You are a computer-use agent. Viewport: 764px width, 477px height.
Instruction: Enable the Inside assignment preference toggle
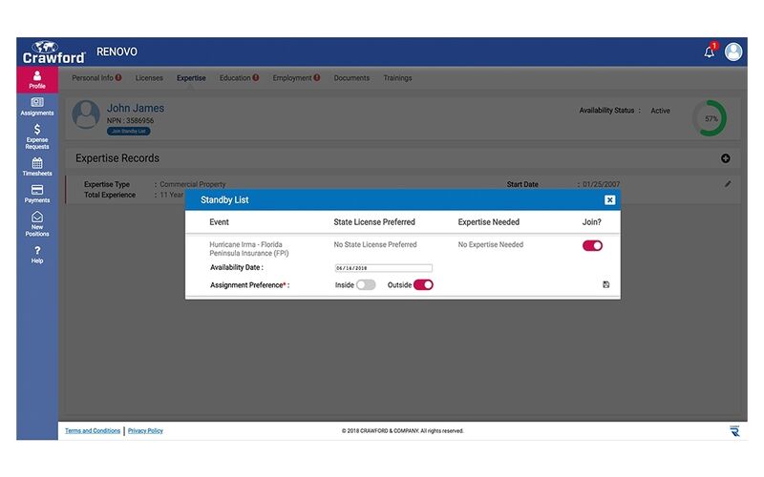[366, 284]
